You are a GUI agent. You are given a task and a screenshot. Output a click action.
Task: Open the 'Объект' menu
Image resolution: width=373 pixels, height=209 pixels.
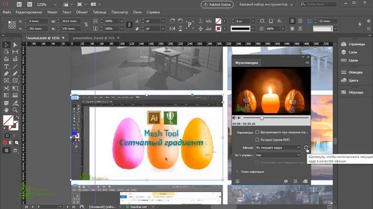pyautogui.click(x=82, y=12)
